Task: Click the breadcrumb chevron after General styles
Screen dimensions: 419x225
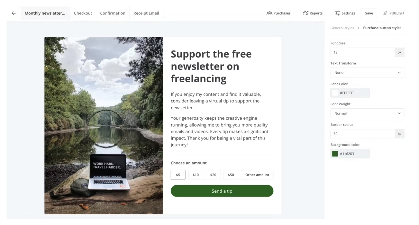Action: point(359,28)
